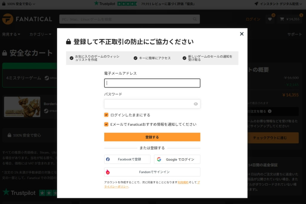
Task: Click the orange 登録する button
Action: (152, 137)
